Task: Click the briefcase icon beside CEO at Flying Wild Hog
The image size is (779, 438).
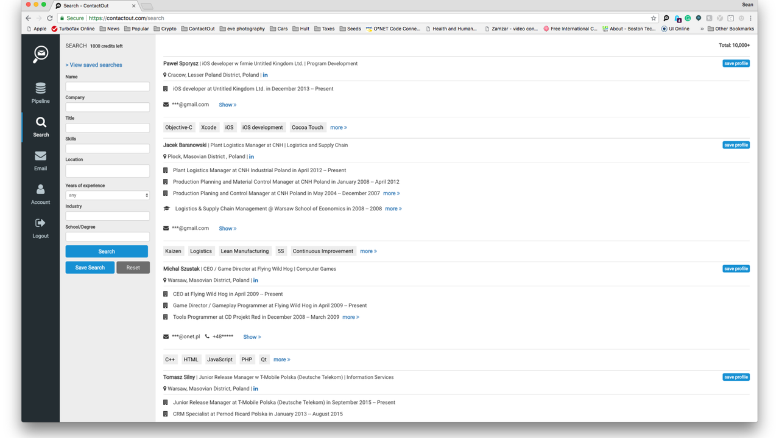Action: tap(166, 294)
